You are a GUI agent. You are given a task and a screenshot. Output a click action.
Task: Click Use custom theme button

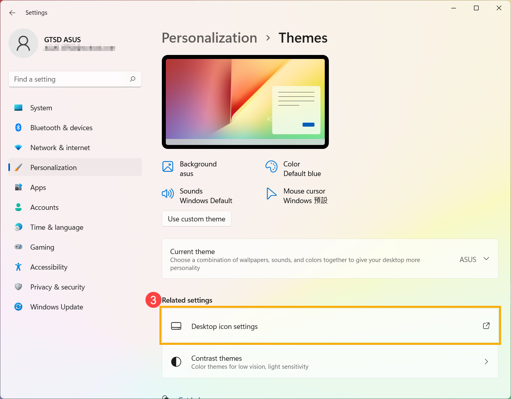click(197, 219)
